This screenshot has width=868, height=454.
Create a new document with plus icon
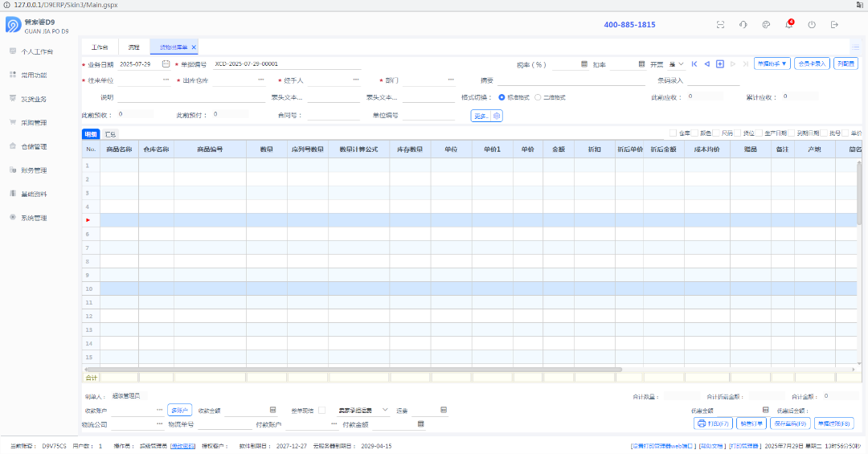click(719, 64)
